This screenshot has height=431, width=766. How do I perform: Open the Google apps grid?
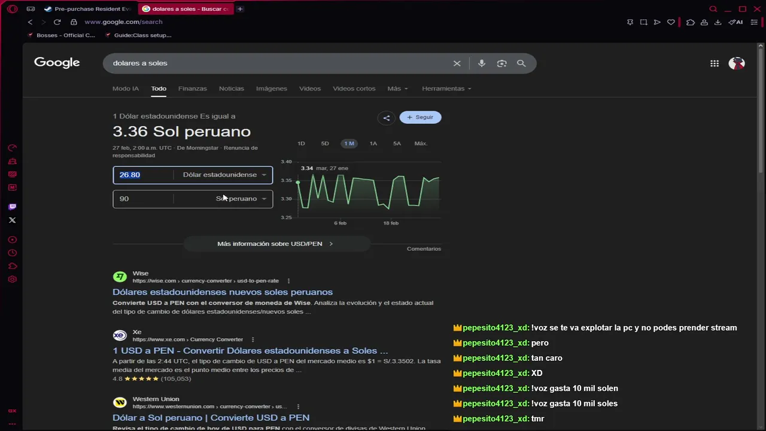click(x=715, y=63)
